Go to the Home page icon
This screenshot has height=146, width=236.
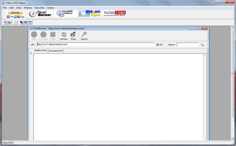click(x=73, y=36)
